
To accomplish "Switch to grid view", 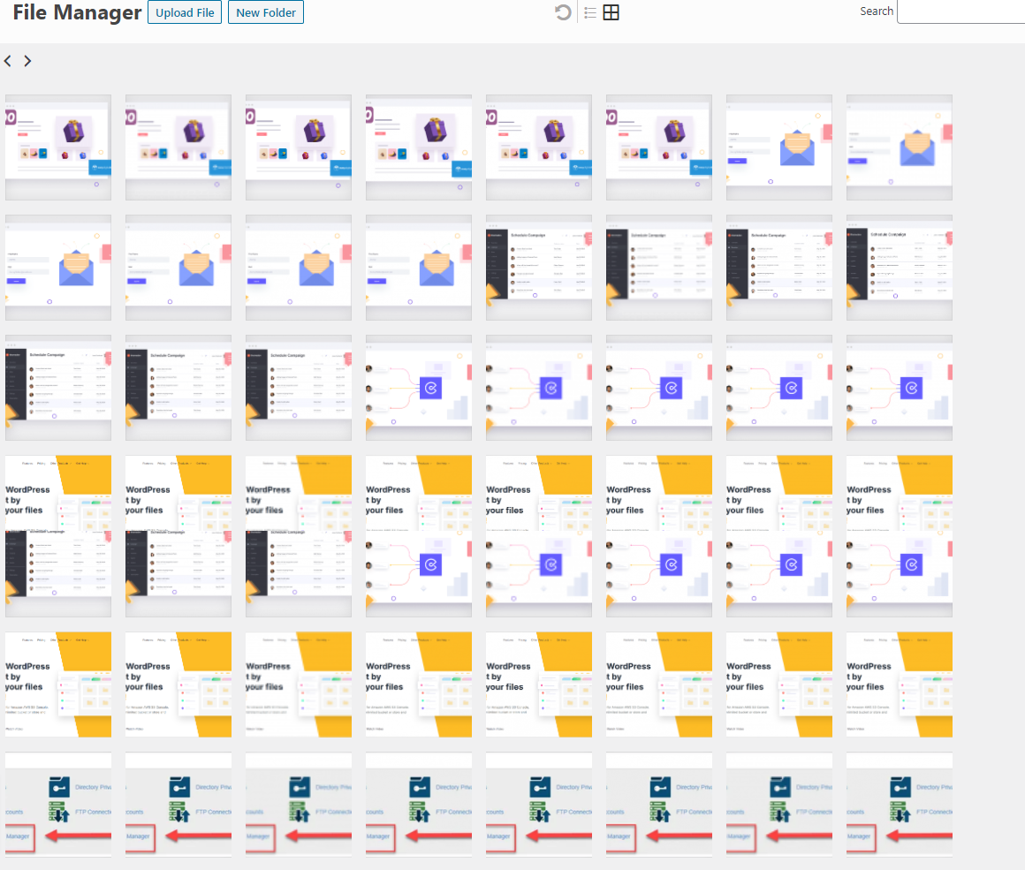I will click(x=611, y=12).
